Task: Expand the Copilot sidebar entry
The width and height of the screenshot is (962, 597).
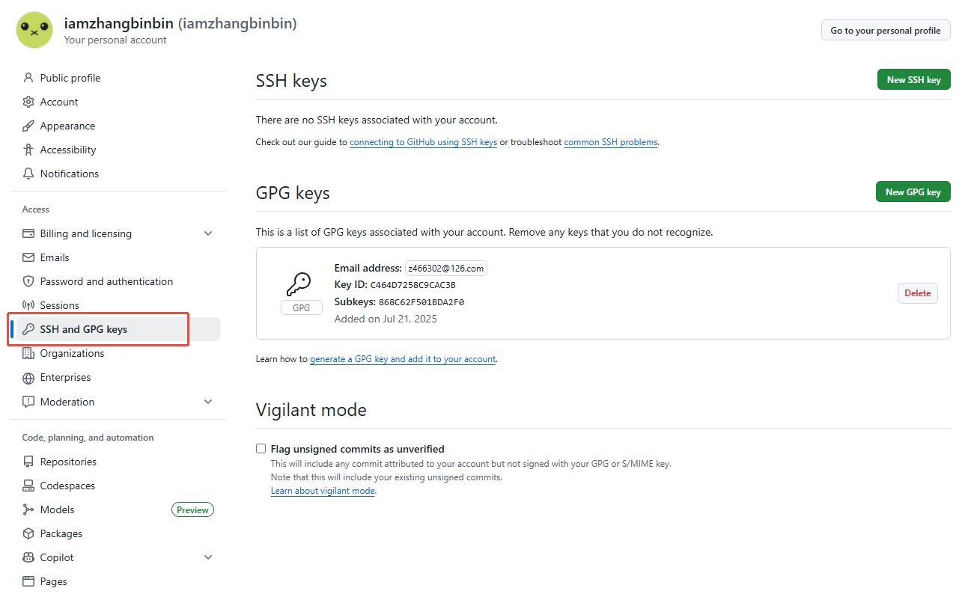Action: pyautogui.click(x=208, y=557)
